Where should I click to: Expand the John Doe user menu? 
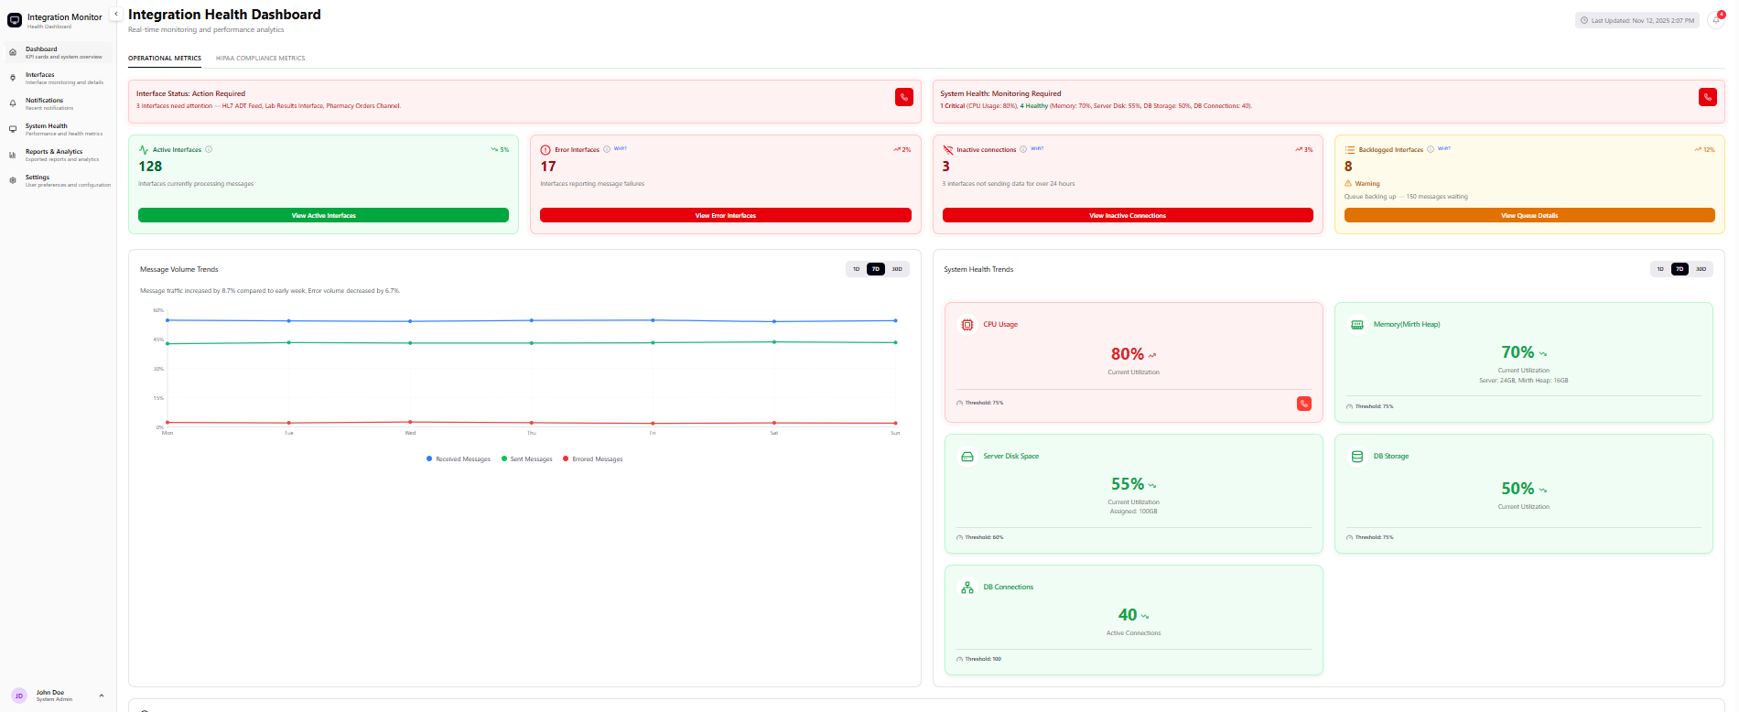point(102,696)
